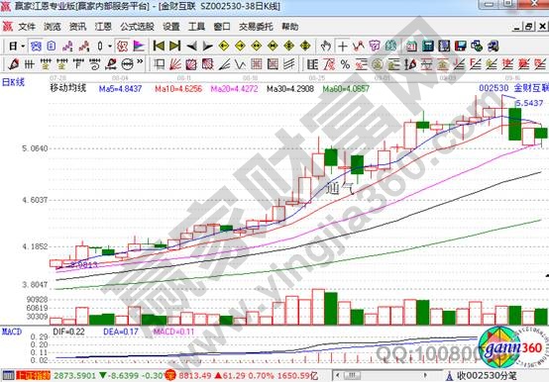Expand the hidden toolbar items chevron
Screen dimensions: 549x382
tap(140, 62)
